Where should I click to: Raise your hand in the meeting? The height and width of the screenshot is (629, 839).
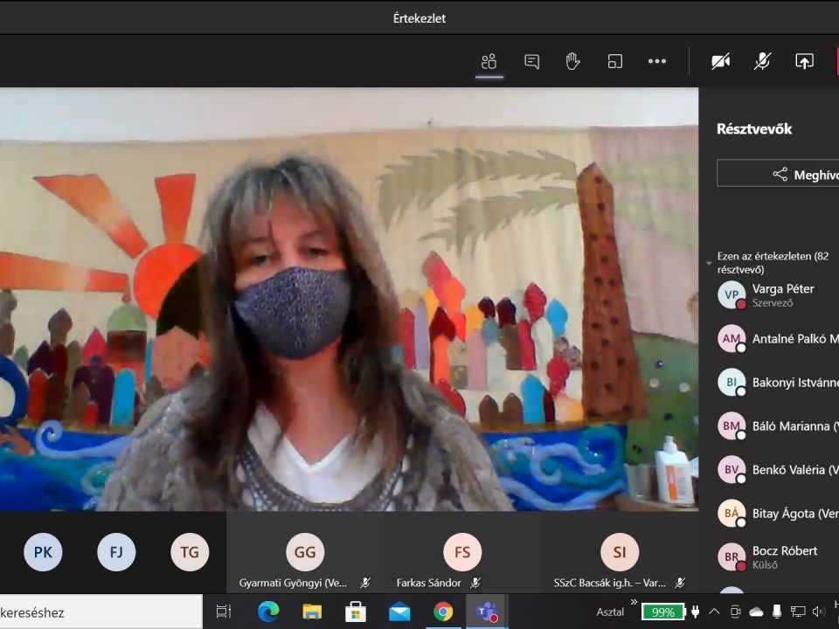coord(572,61)
